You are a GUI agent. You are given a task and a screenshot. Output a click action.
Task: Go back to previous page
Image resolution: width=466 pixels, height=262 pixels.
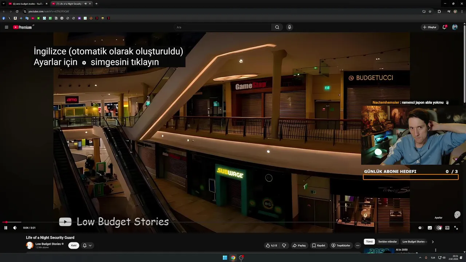[4, 11]
